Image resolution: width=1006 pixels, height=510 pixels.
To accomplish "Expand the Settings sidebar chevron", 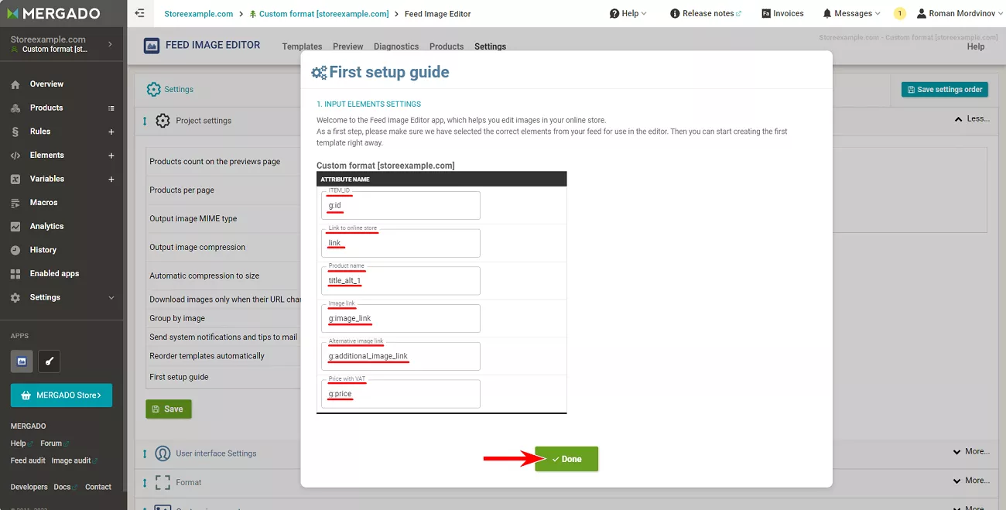I will [111, 298].
